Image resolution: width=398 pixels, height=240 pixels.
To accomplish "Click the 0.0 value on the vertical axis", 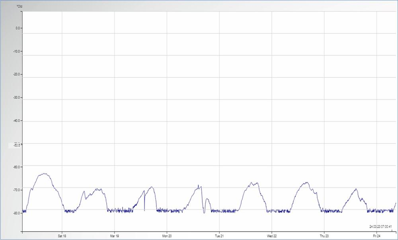I will coord(18,28).
